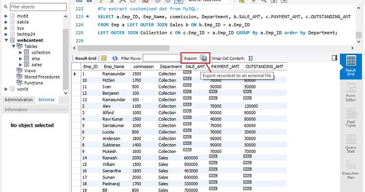365x192 pixels.
Task: Click the Stored Procedures folder icon
Action: tap(19, 77)
